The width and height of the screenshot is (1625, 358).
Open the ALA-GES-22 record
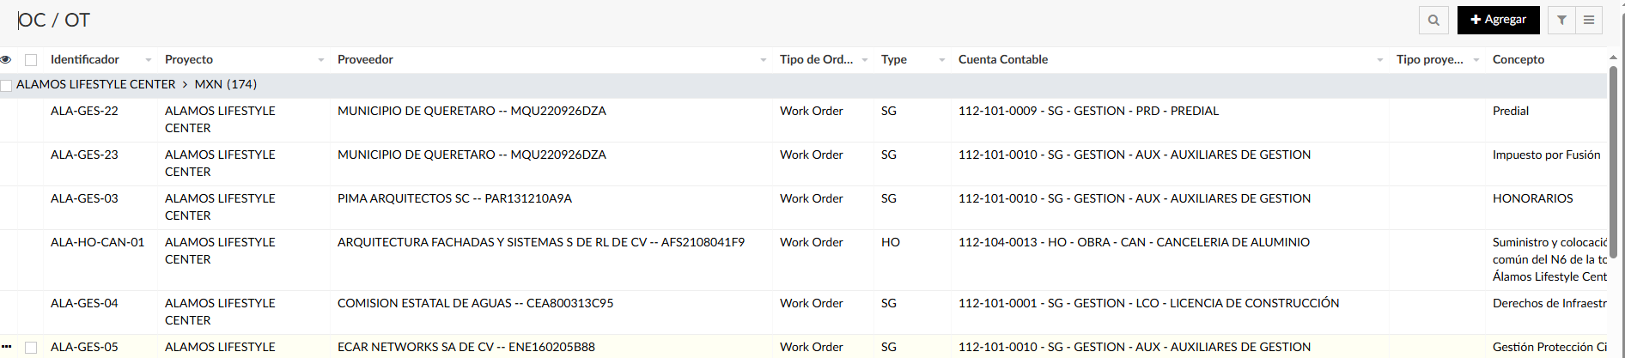(x=84, y=112)
